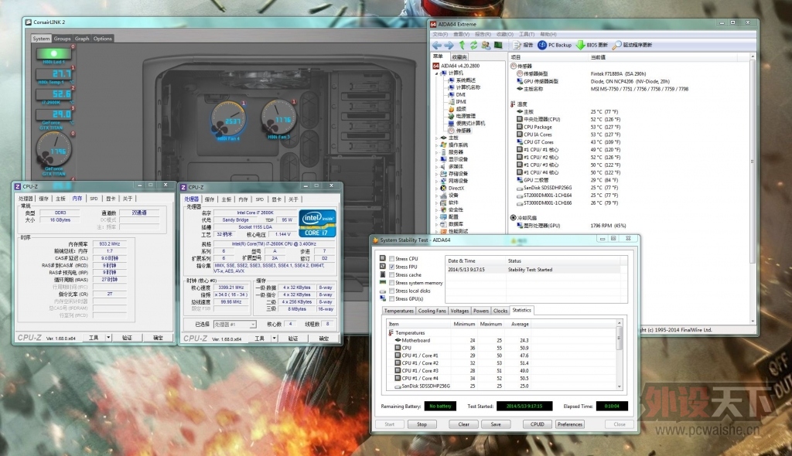Enable the Stress GPU(s) checkbox

391,299
